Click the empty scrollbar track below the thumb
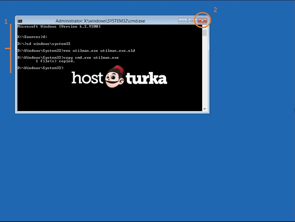The height and width of the screenshot is (222, 295). point(205,71)
